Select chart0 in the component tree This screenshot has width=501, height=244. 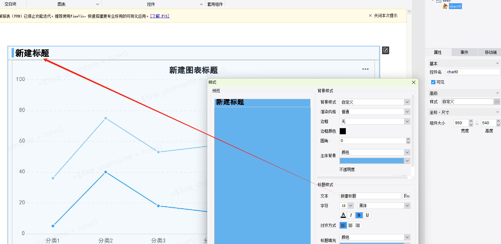click(455, 6)
